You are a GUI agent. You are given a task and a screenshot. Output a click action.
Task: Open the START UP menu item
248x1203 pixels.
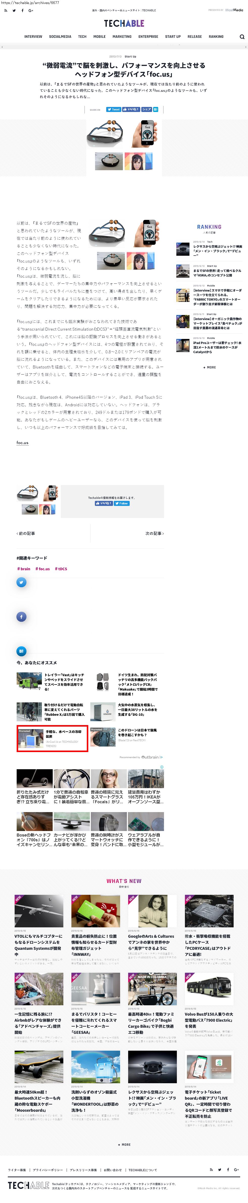tap(173, 37)
